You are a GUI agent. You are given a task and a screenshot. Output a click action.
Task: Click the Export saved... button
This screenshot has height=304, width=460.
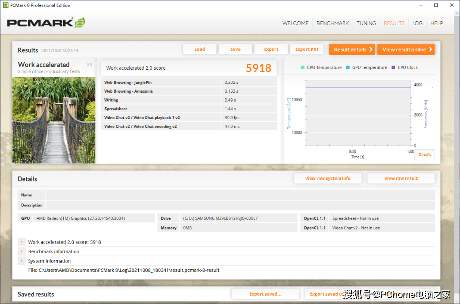(x=265, y=294)
